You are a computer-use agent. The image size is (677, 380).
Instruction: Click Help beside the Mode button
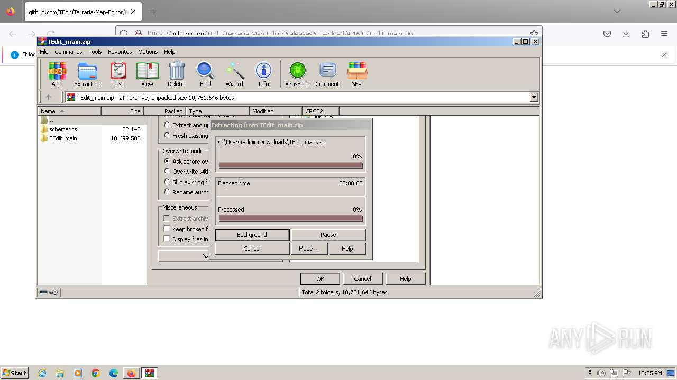coord(347,249)
